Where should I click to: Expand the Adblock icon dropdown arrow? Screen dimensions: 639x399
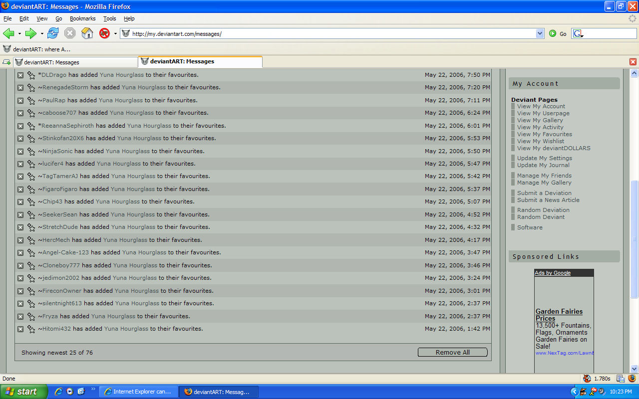pyautogui.click(x=115, y=34)
